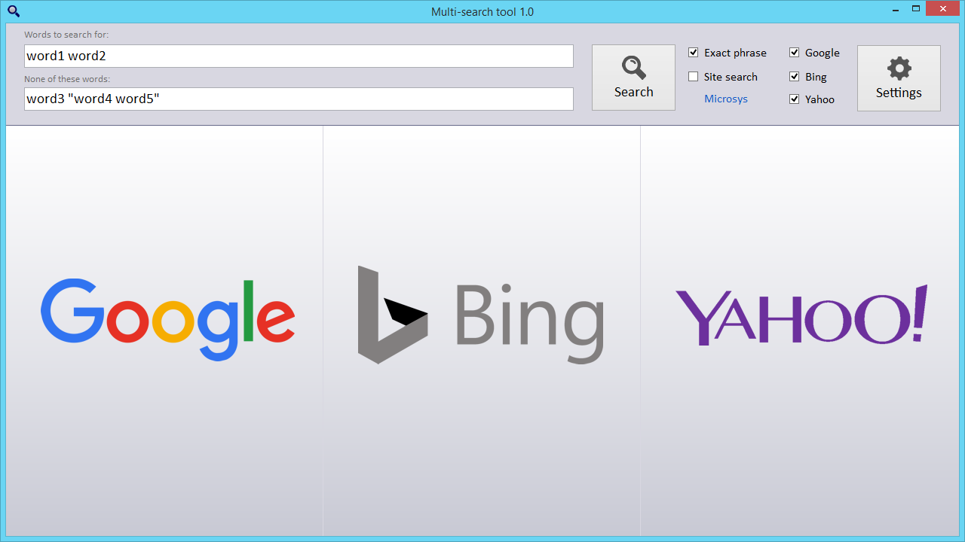Screen dimensions: 965x542
Task: Focus the Words to search for field
Action: [299, 56]
